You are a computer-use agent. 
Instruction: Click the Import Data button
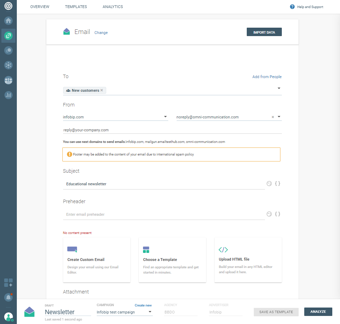coord(264,32)
